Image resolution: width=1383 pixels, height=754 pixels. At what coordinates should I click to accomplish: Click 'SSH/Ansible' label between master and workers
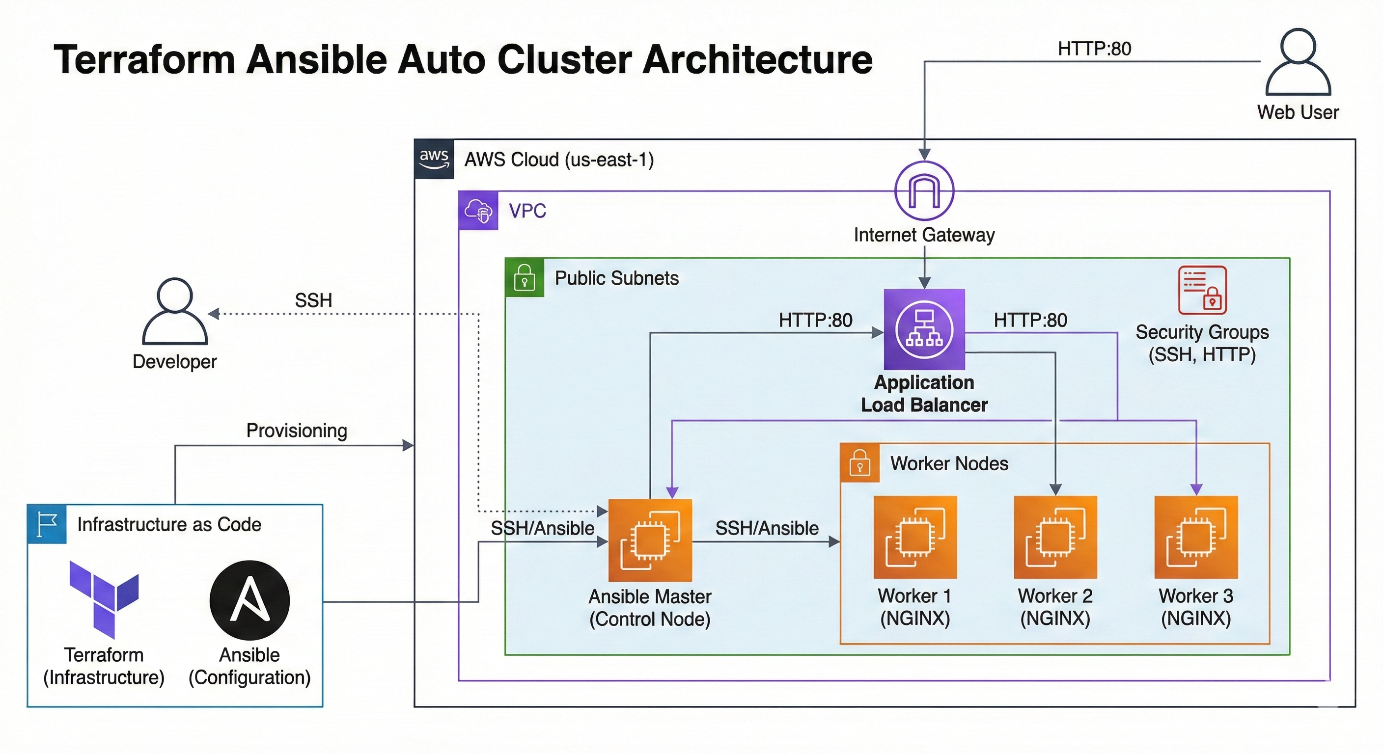pos(767,529)
